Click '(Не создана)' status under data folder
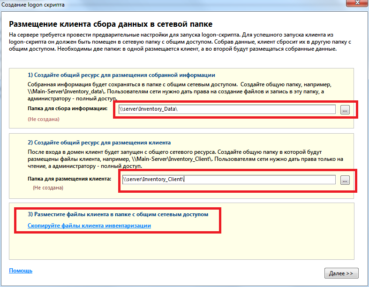Viewport: 369px width, 287px height. [x=44, y=119]
